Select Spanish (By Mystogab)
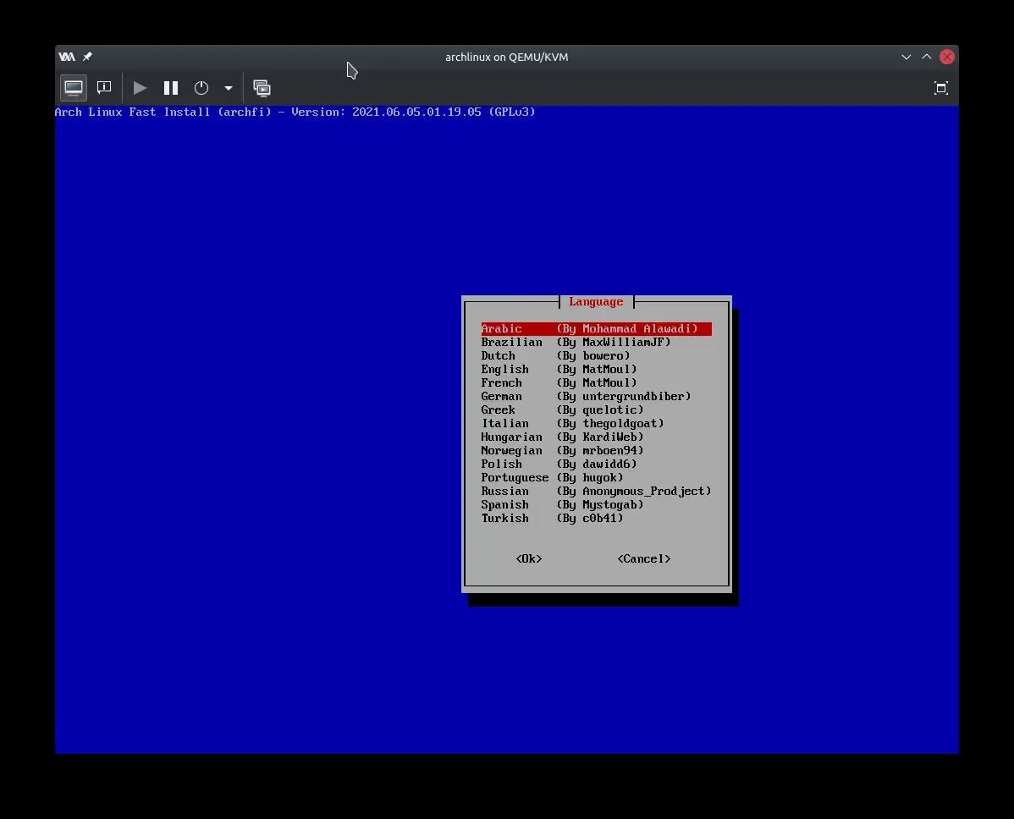The height and width of the screenshot is (819, 1014). click(596, 505)
